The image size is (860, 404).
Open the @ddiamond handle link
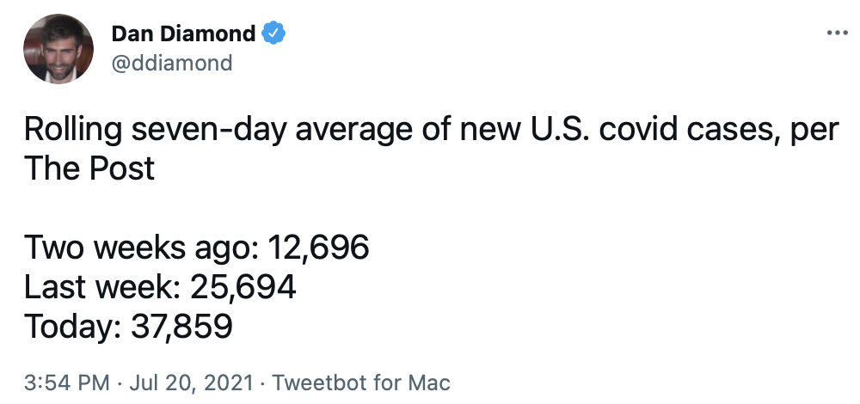(x=172, y=63)
